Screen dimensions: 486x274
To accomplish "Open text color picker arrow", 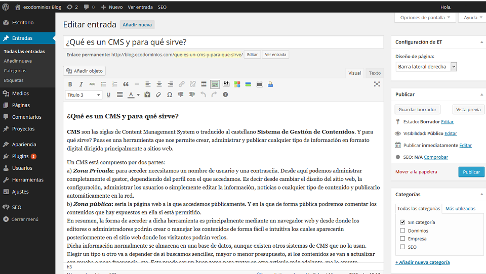I will point(138,95).
